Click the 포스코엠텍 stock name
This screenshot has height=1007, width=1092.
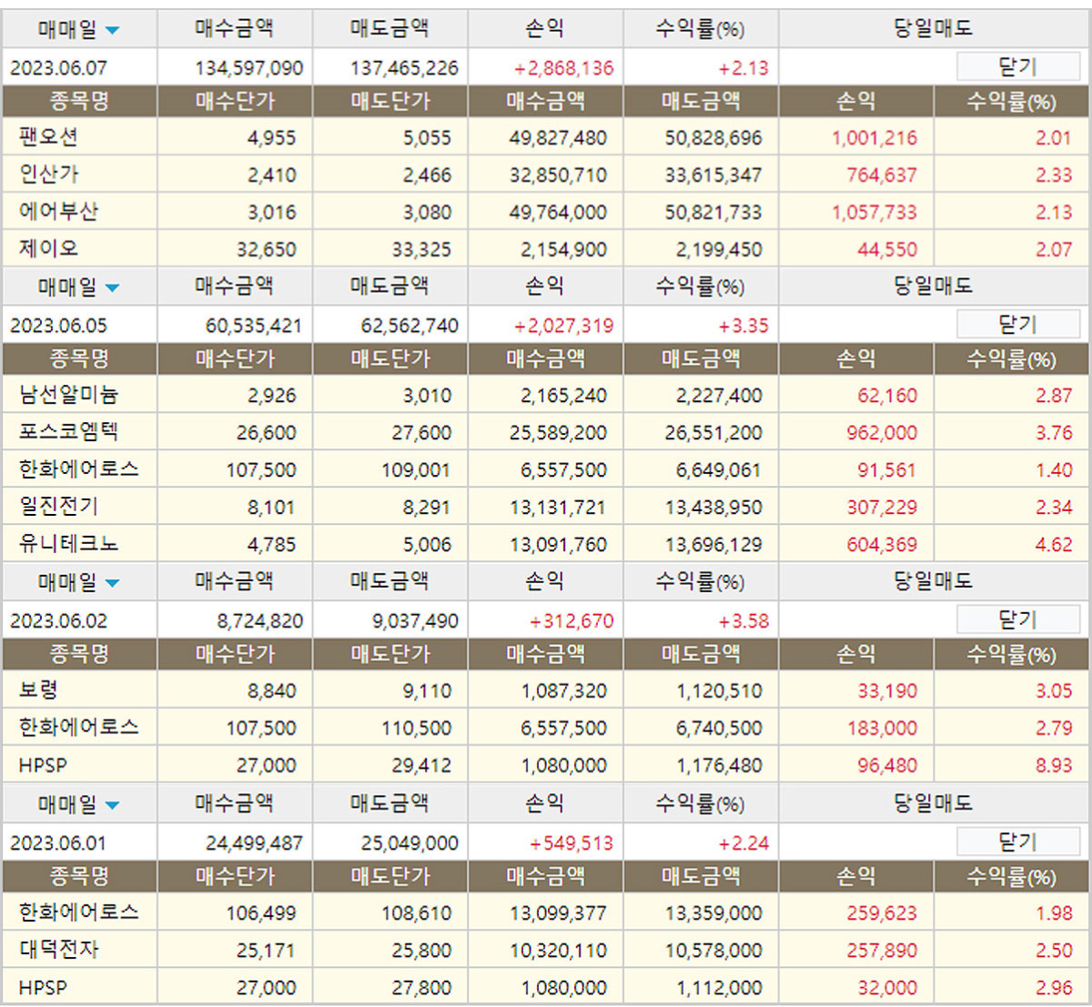pyautogui.click(x=69, y=432)
